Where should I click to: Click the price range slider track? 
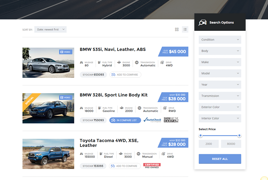(220, 136)
